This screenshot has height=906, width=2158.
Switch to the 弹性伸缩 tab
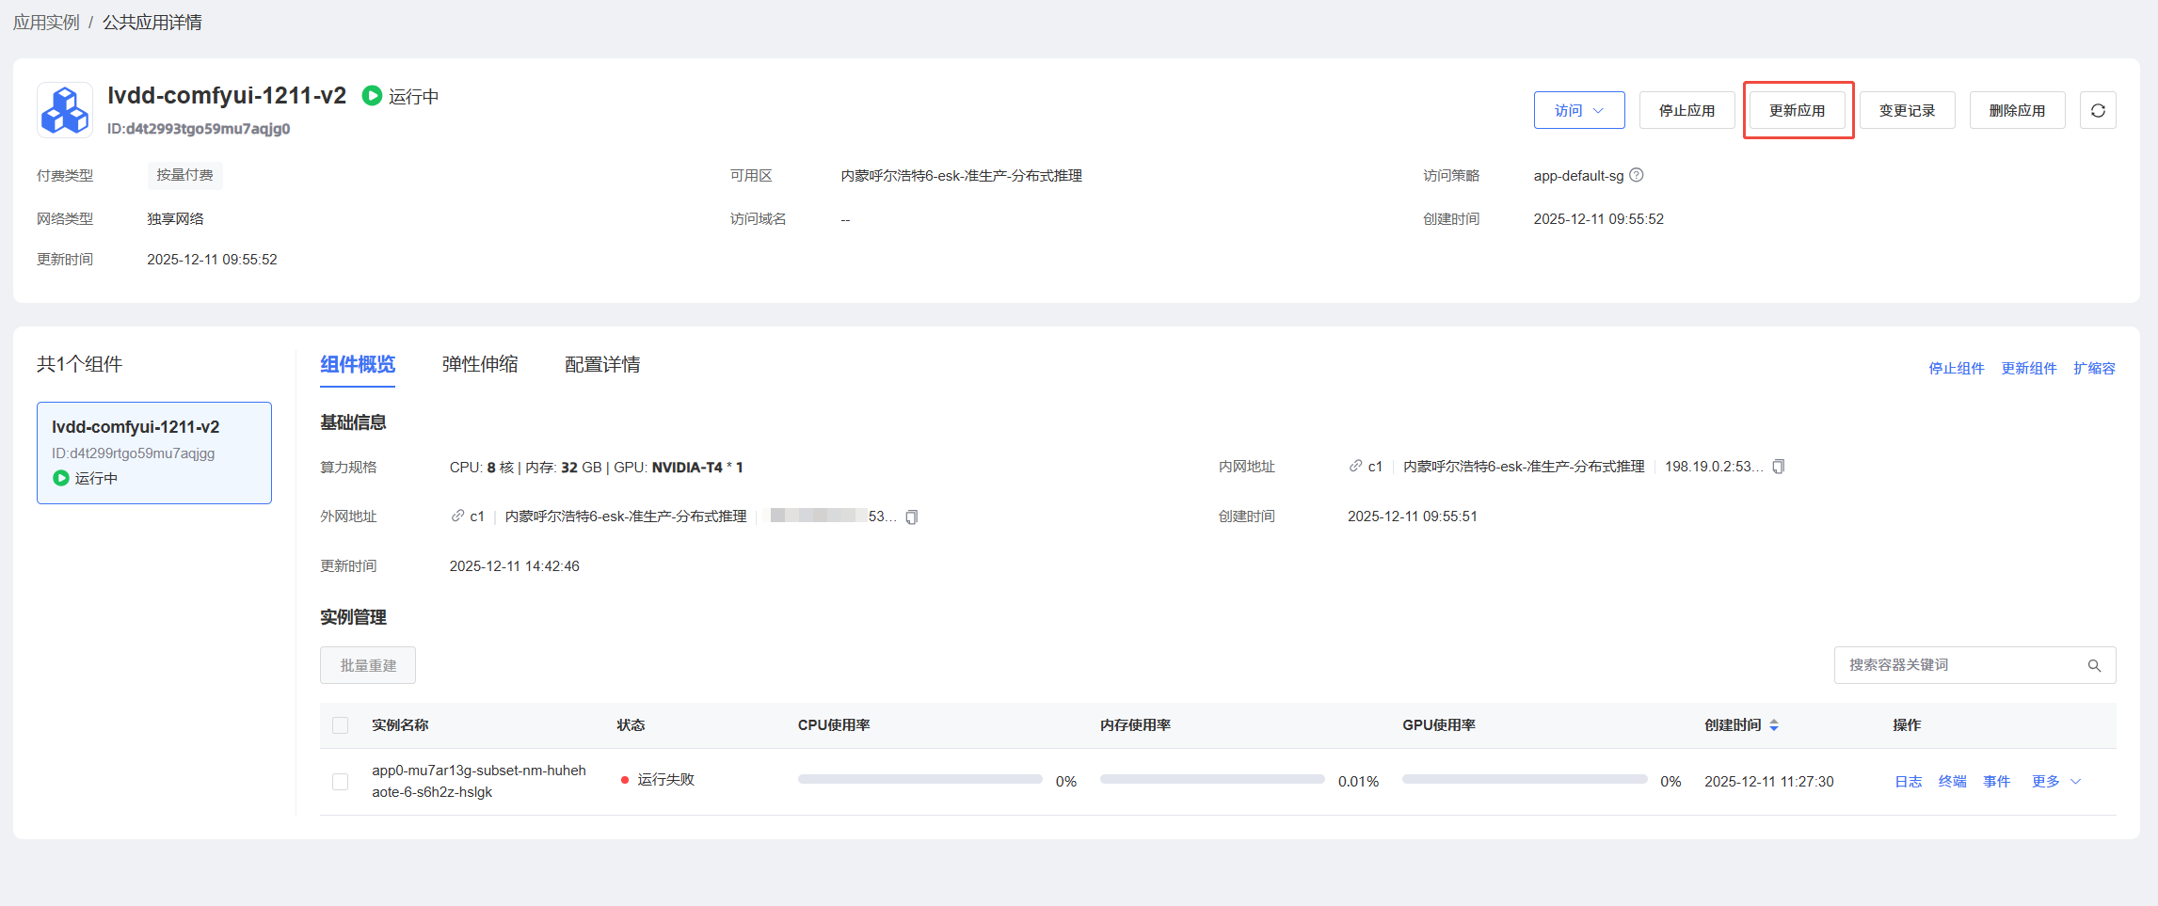point(480,365)
